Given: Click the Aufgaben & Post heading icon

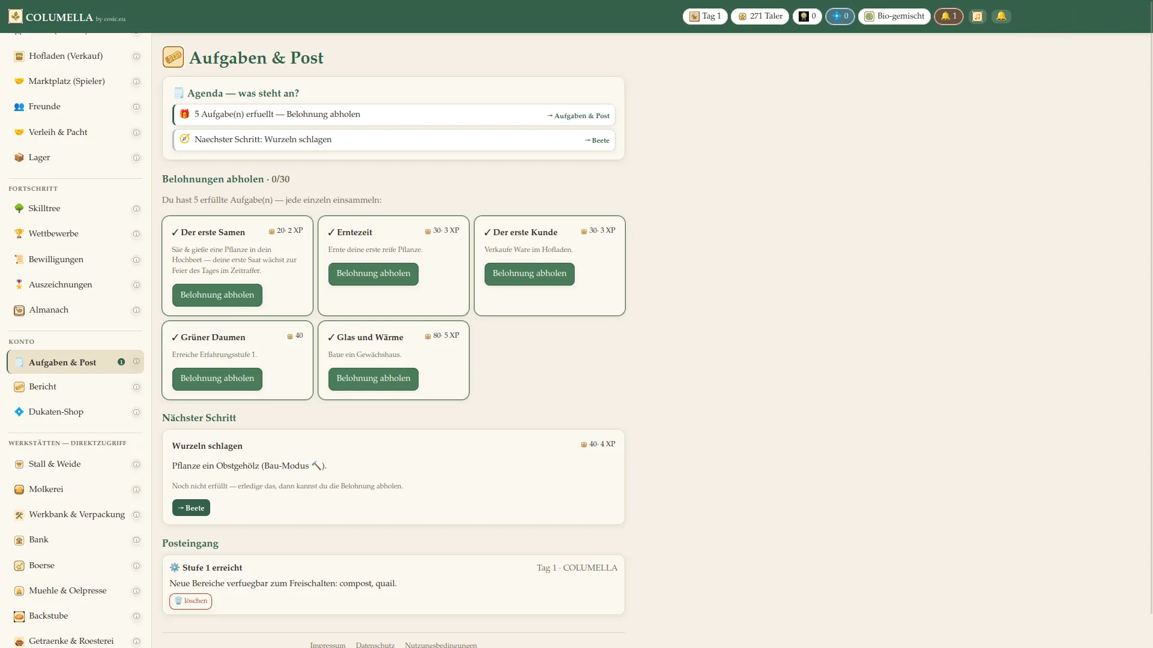Looking at the screenshot, I should (x=173, y=57).
